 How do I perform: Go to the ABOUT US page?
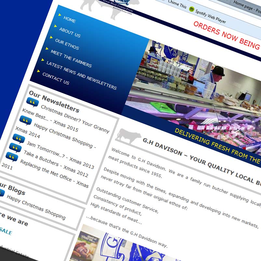[70, 32]
